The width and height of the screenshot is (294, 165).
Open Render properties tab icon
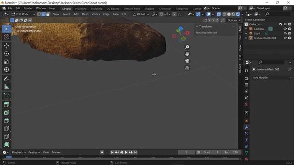coord(246,78)
